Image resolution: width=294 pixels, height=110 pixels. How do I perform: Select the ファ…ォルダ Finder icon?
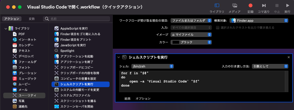pyautogui.click(x=15, y=62)
